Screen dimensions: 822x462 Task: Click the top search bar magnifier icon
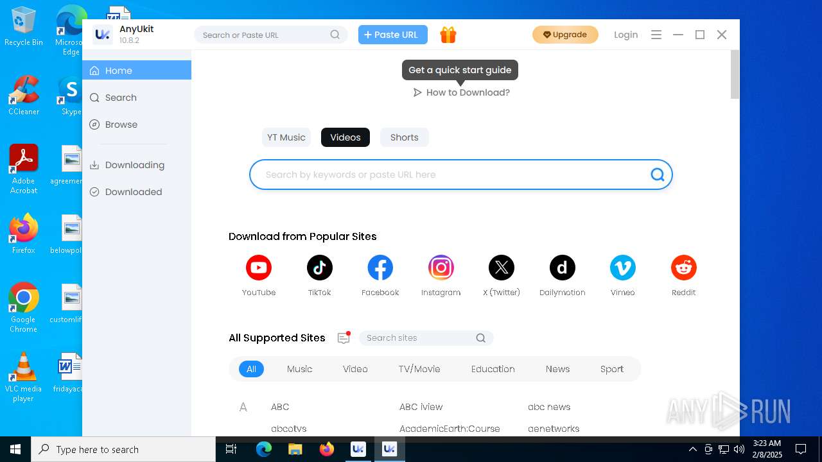click(x=335, y=35)
